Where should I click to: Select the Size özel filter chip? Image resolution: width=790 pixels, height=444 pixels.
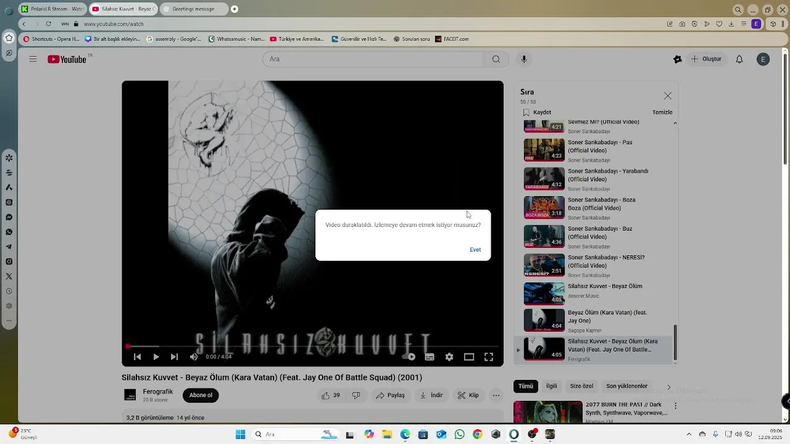pos(581,386)
